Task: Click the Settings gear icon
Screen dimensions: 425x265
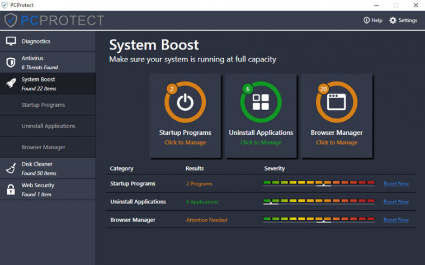Action: click(x=393, y=20)
